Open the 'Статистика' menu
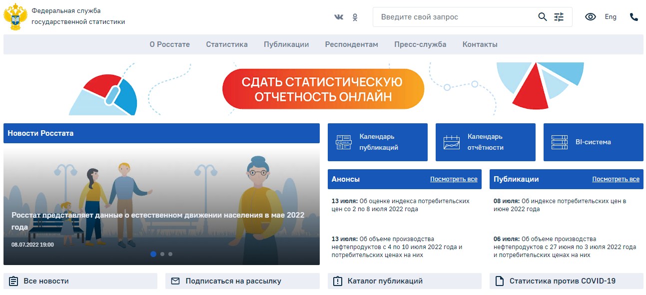Image resolution: width=646 pixels, height=295 pixels. pos(227,44)
